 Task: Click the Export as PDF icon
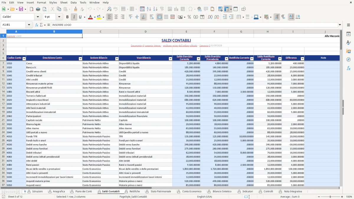click(x=32, y=9)
